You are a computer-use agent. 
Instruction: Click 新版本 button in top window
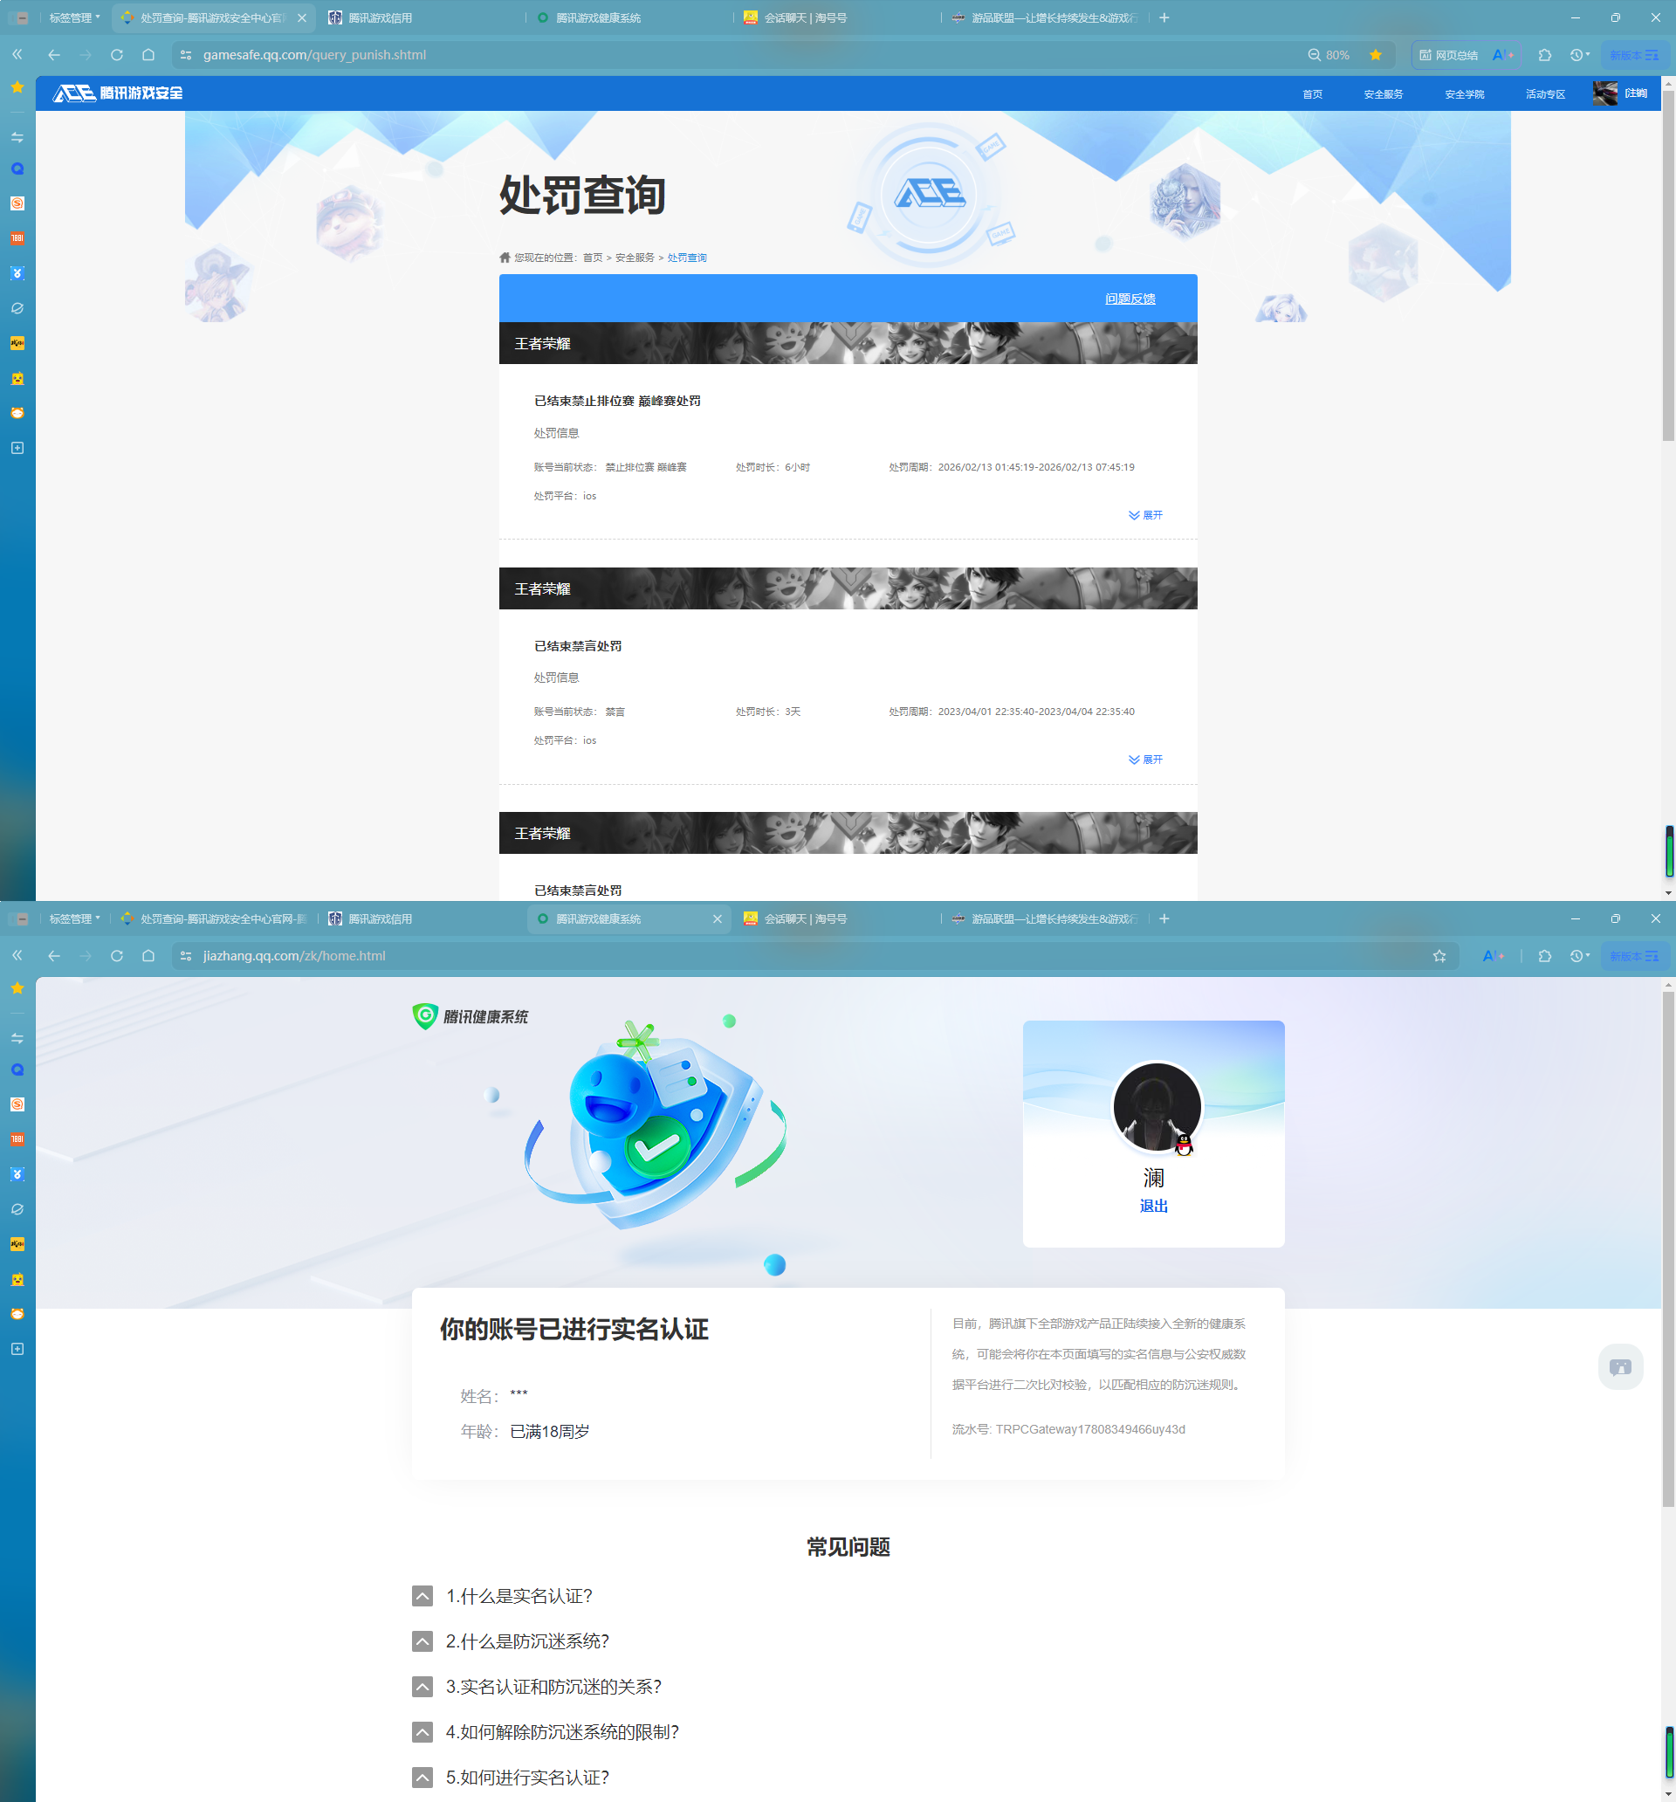click(1634, 55)
